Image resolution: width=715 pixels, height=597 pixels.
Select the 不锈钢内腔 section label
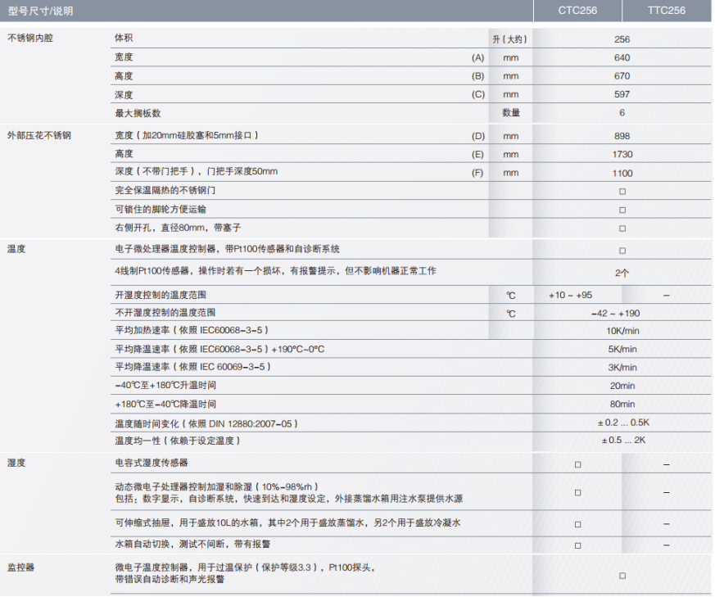[30, 38]
